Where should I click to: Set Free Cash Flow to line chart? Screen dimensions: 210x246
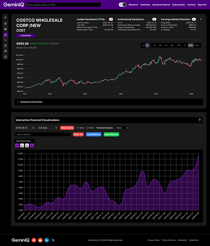pos(22,146)
